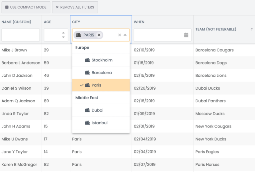Click the Middle East group header
The image size is (255, 172).
(101, 98)
